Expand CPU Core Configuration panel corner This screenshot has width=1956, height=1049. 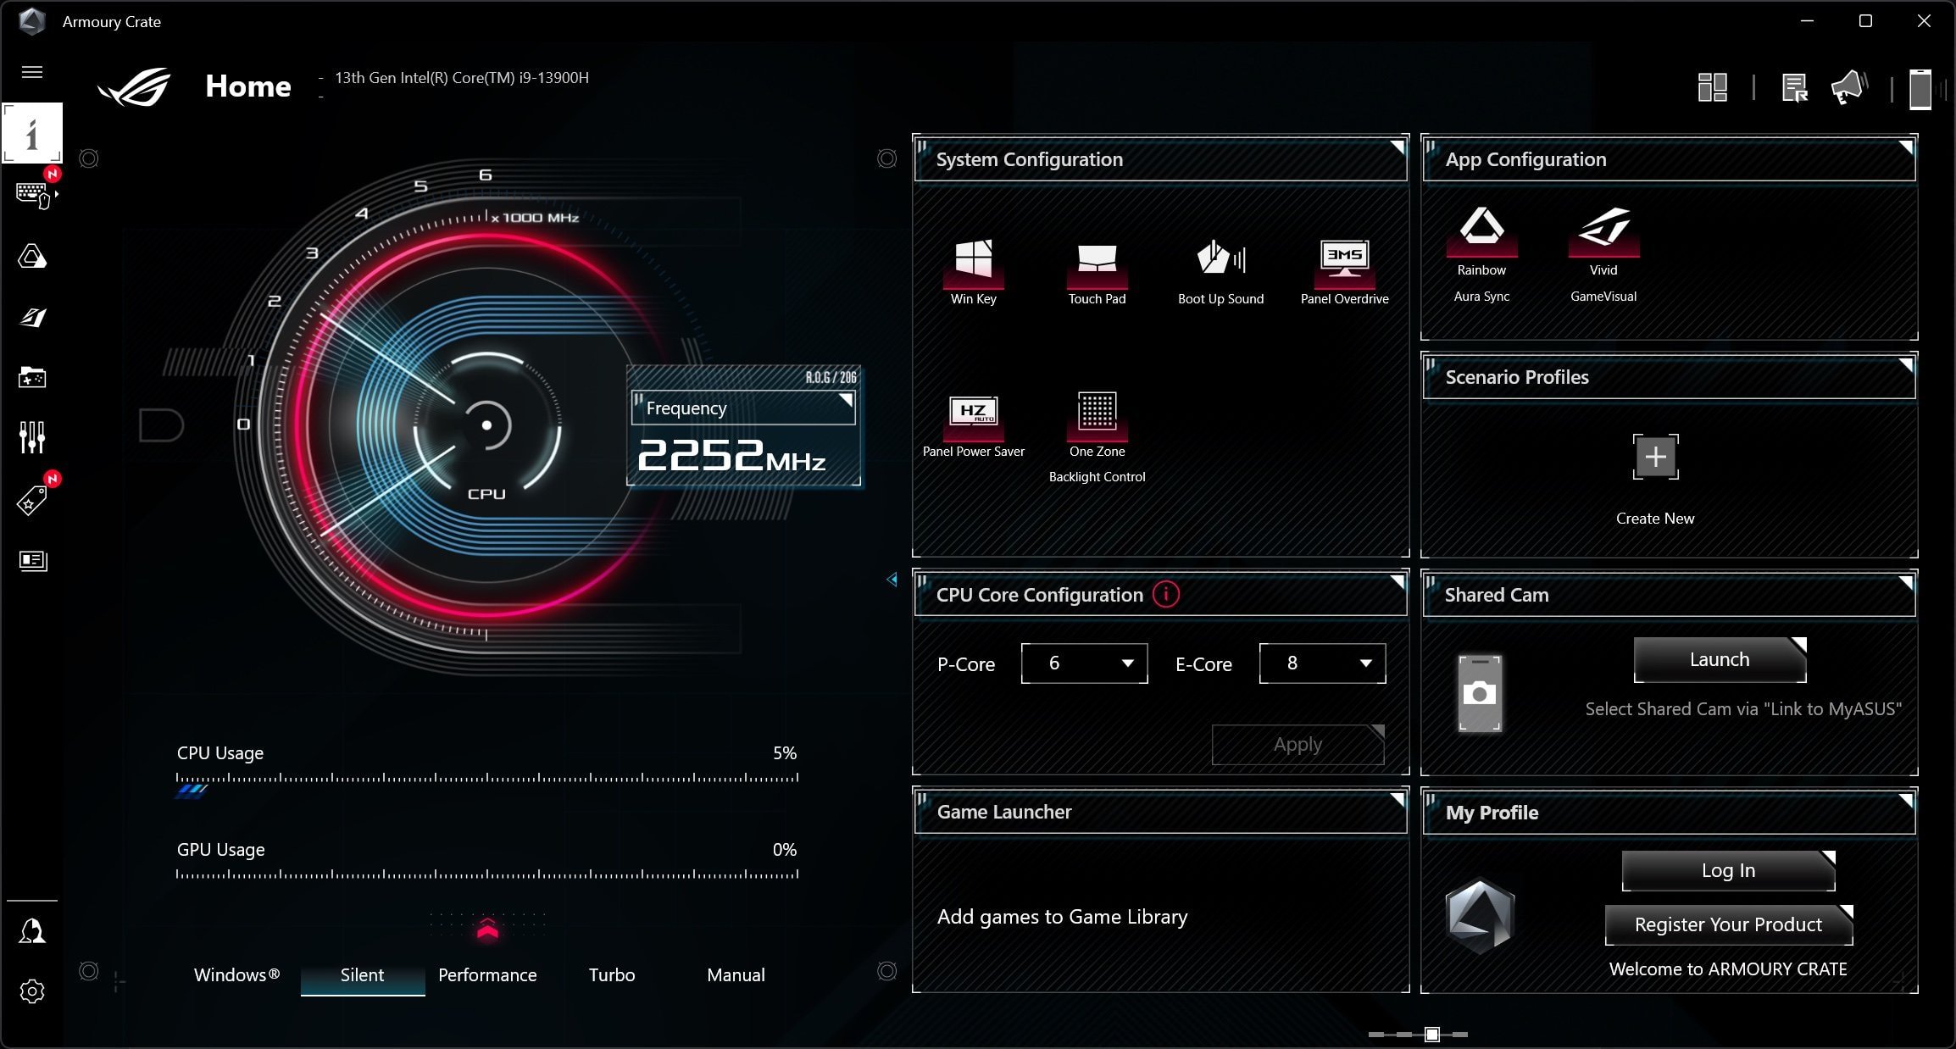click(x=1397, y=582)
